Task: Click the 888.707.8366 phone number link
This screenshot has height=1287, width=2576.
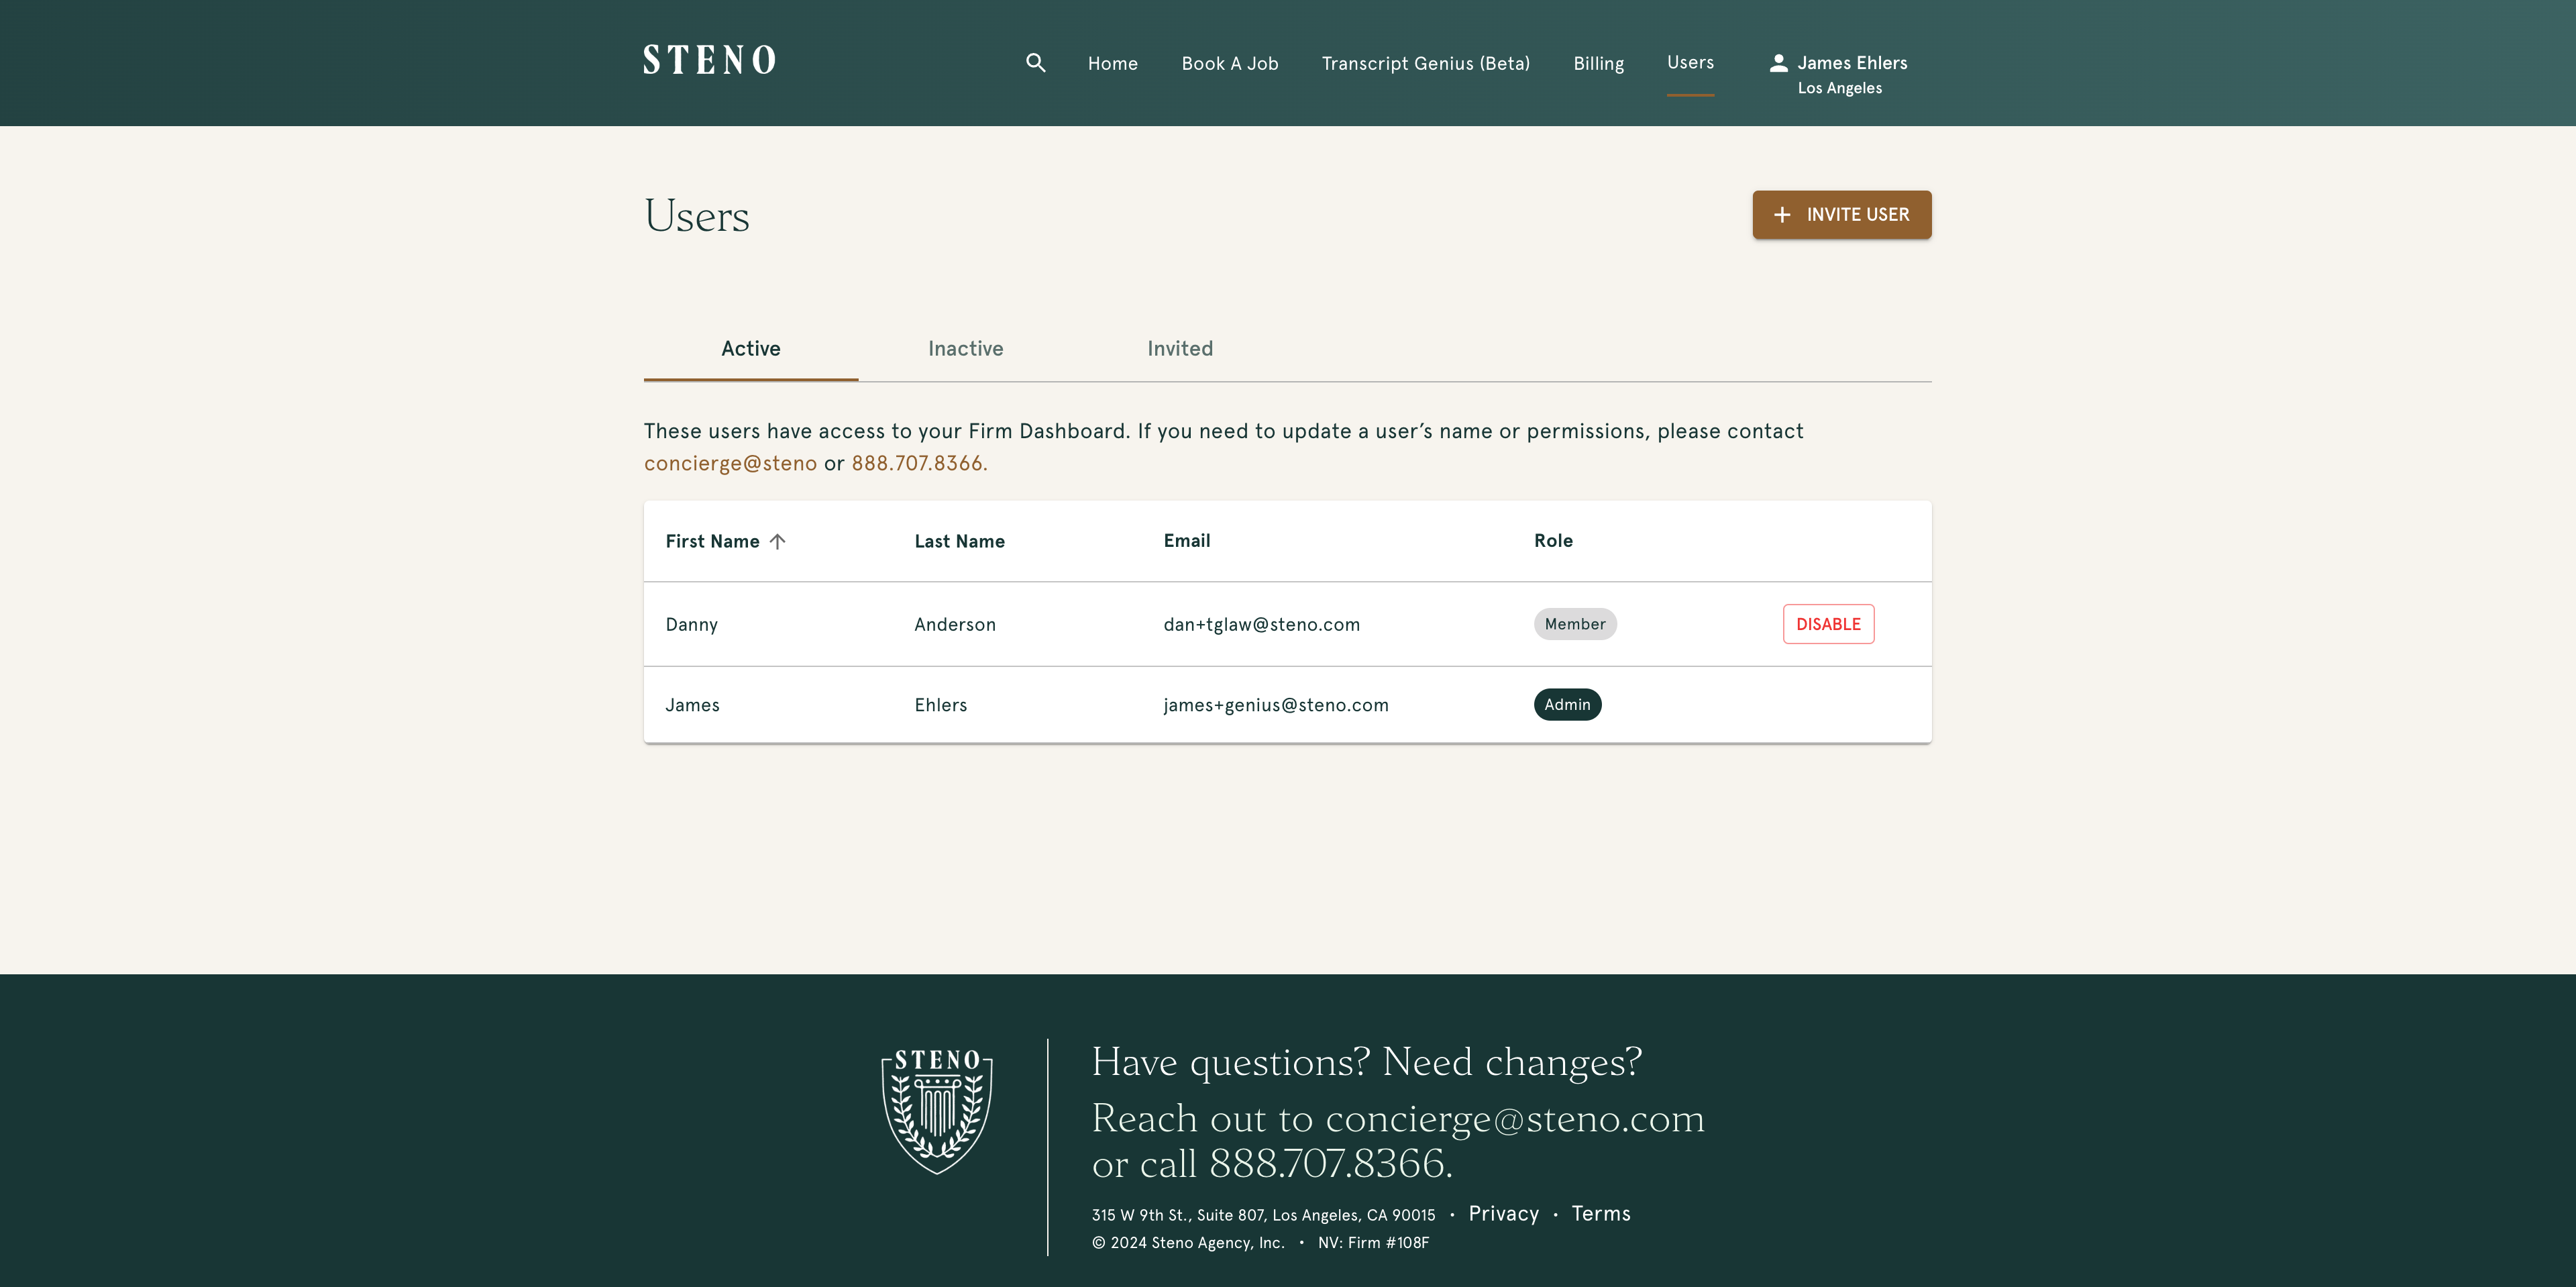Action: [x=917, y=464]
